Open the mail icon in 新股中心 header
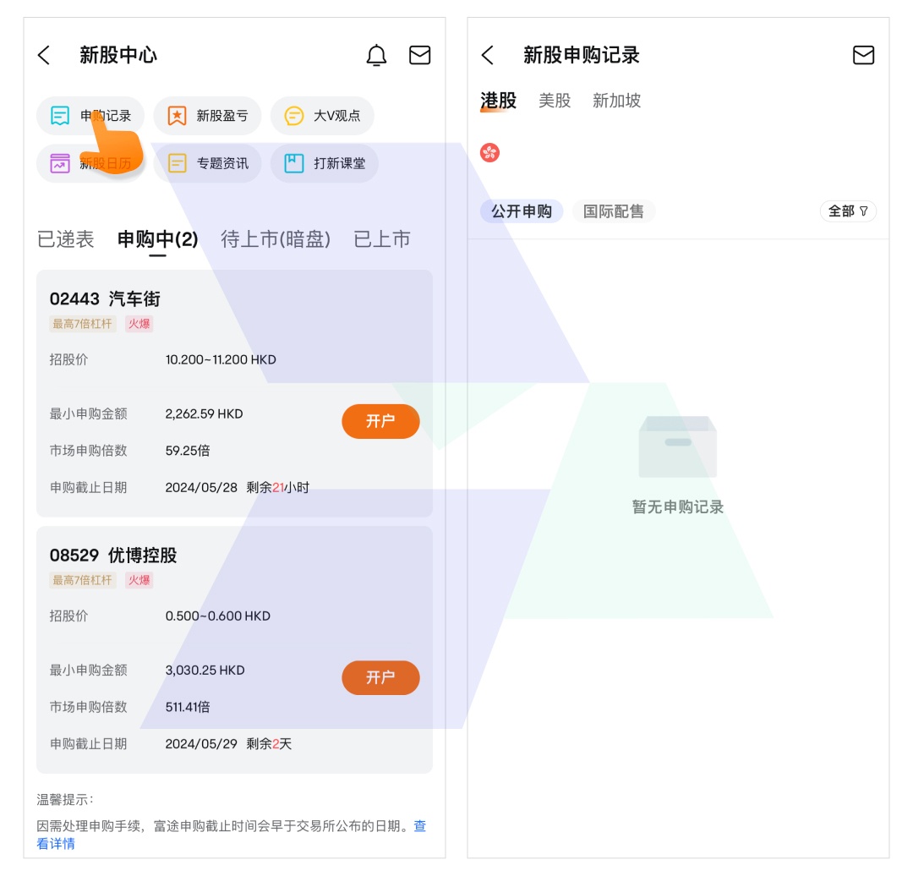The image size is (913, 876). point(419,55)
